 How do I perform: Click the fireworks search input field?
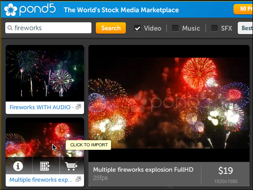point(48,28)
